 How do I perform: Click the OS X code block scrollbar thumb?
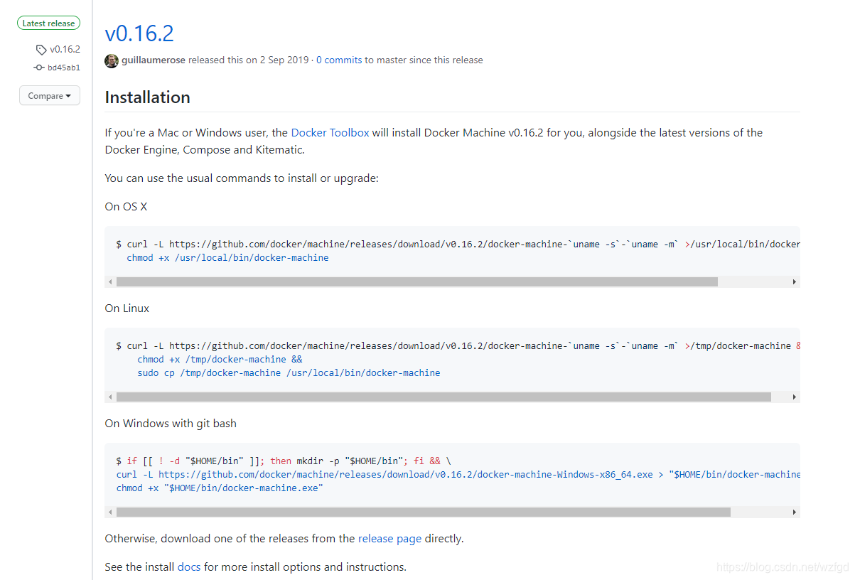coord(417,282)
